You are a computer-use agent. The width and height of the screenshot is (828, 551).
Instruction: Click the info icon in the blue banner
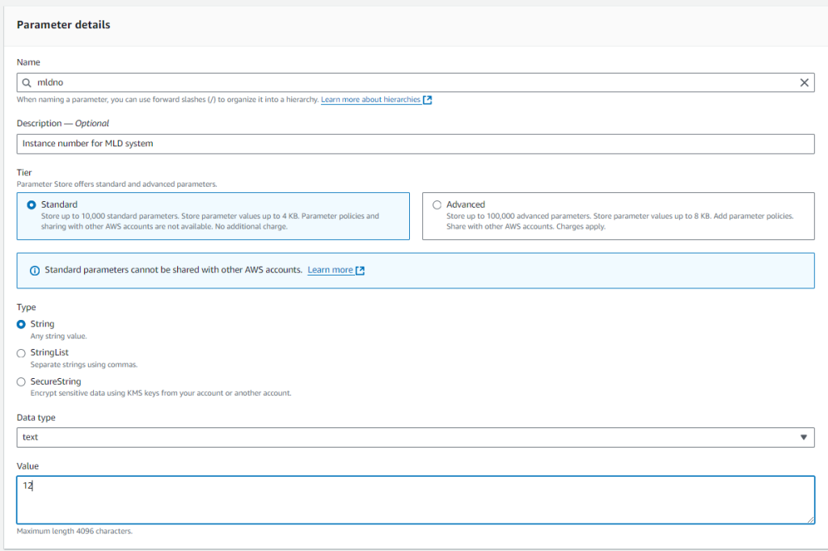tap(33, 270)
